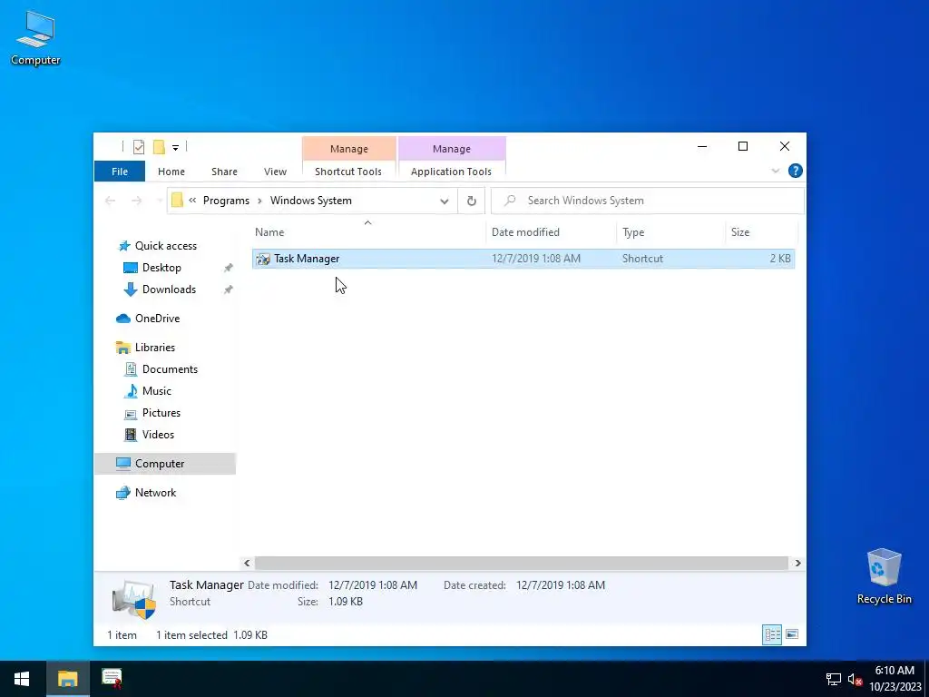Open the Videos library
The width and height of the screenshot is (929, 697).
click(158, 435)
